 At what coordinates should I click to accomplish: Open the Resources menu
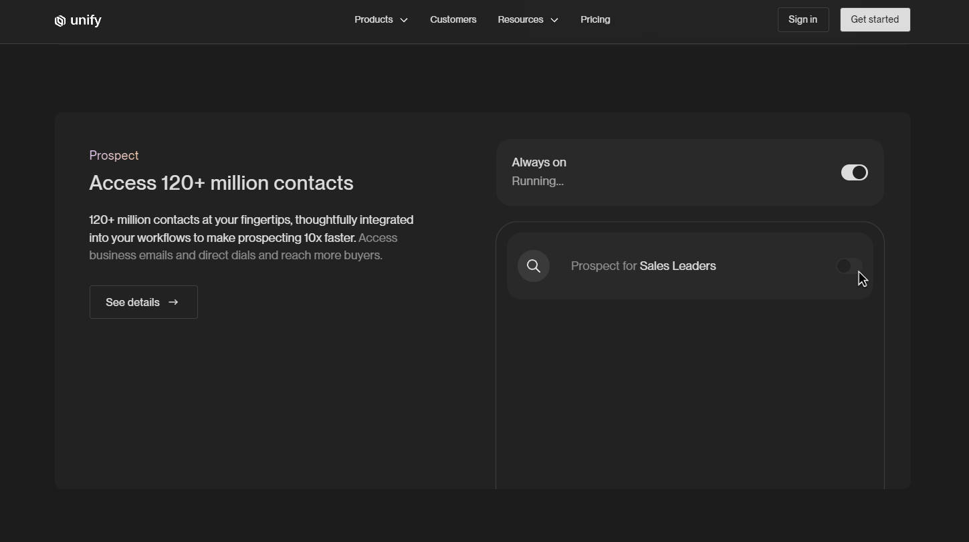(520, 19)
